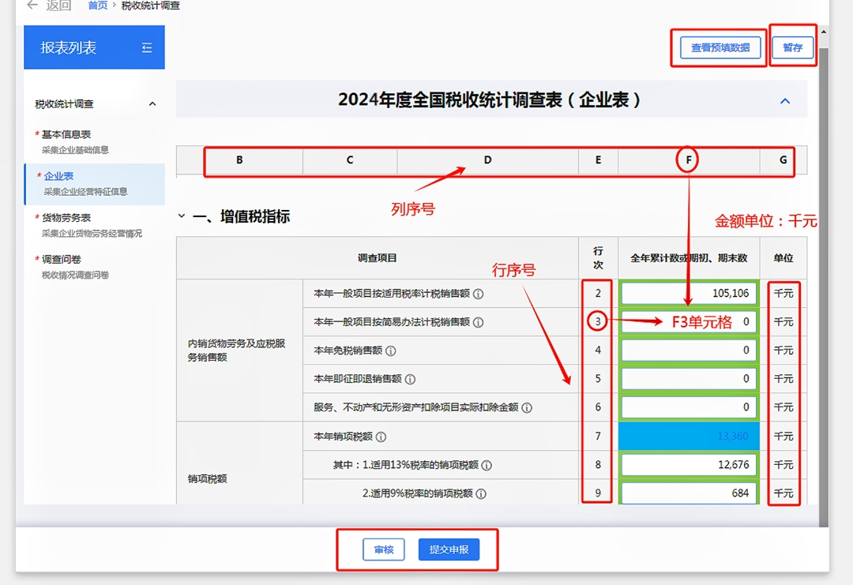Click the blue computed cell in row 7

coord(689,436)
